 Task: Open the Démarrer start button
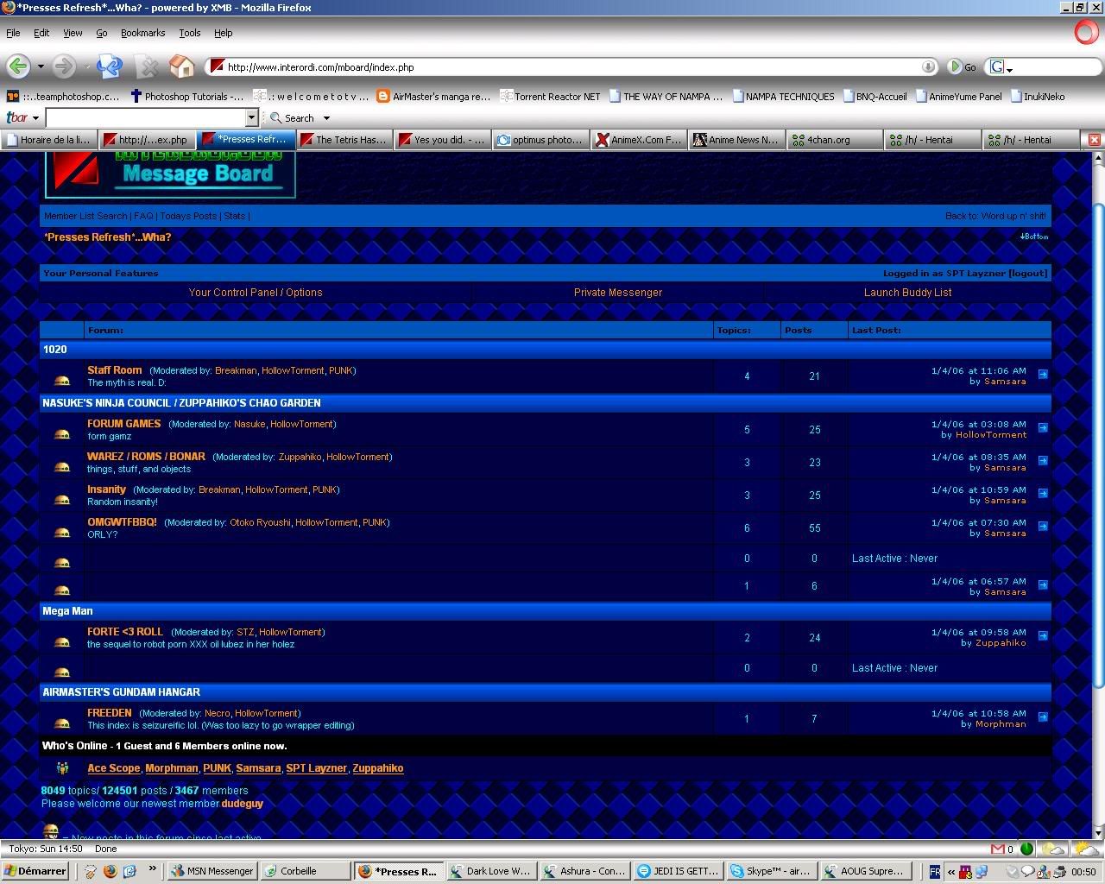pyautogui.click(x=36, y=871)
